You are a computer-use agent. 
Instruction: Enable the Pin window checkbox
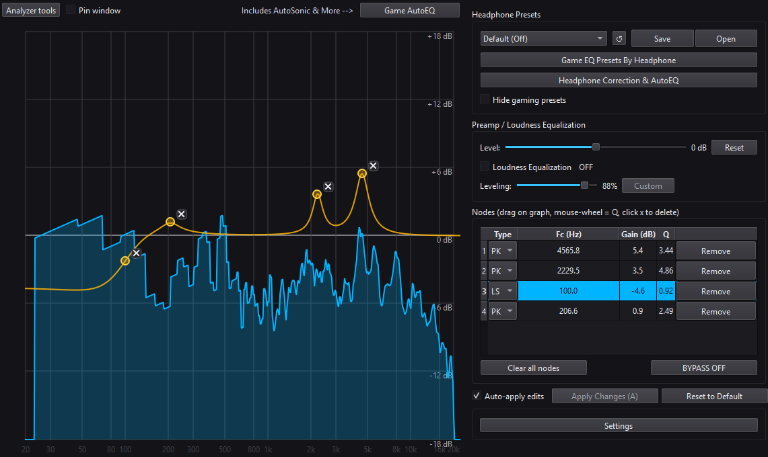pos(71,10)
